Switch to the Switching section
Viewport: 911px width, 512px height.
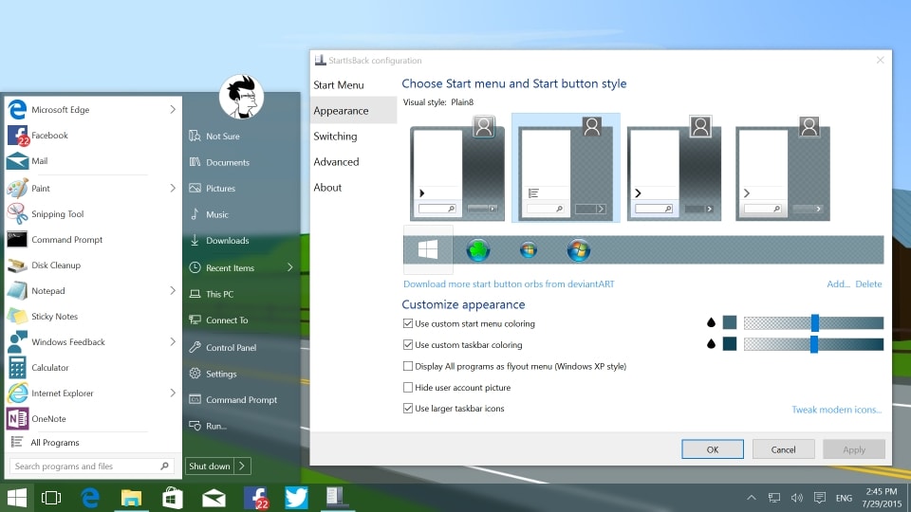coord(335,137)
